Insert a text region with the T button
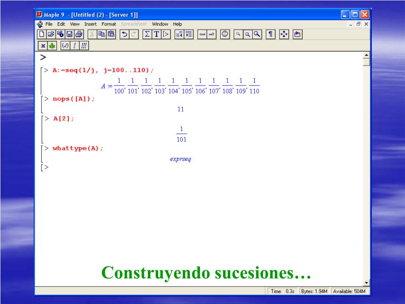Screen dimensions: 405x304 tap(157, 34)
